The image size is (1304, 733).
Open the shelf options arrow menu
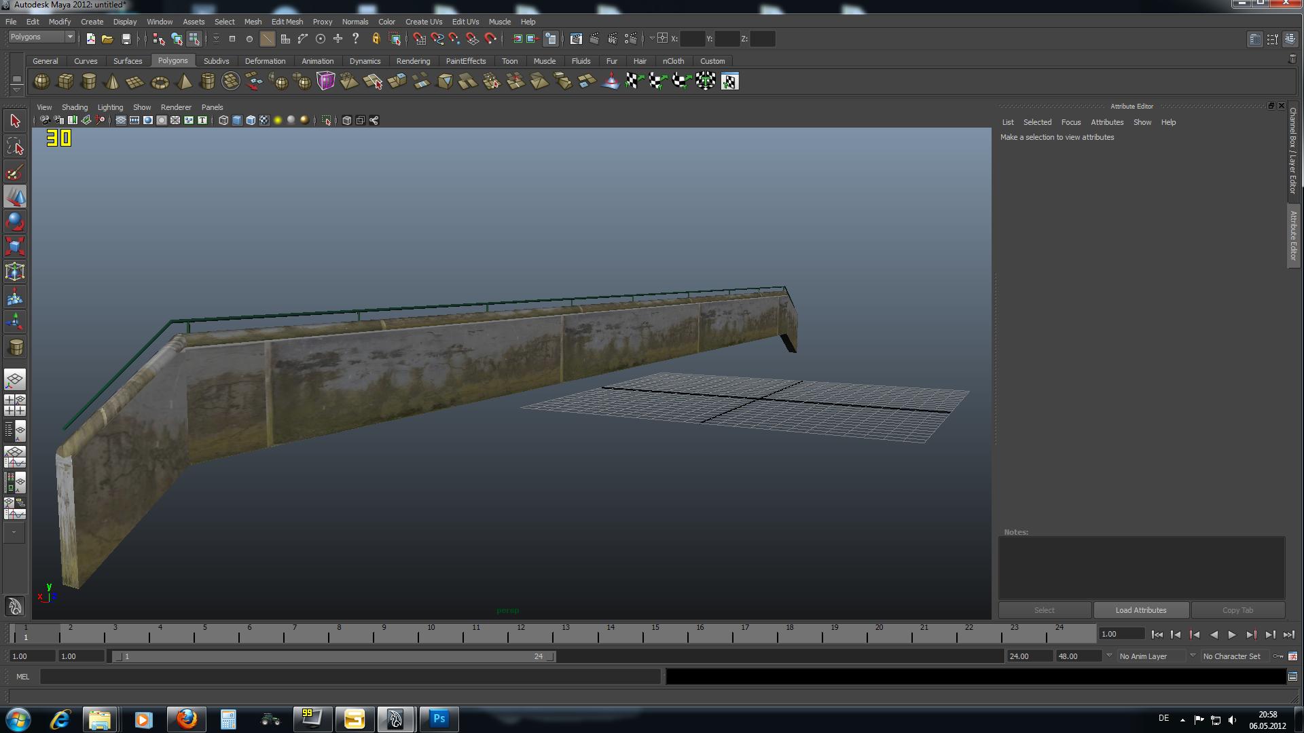tap(16, 90)
